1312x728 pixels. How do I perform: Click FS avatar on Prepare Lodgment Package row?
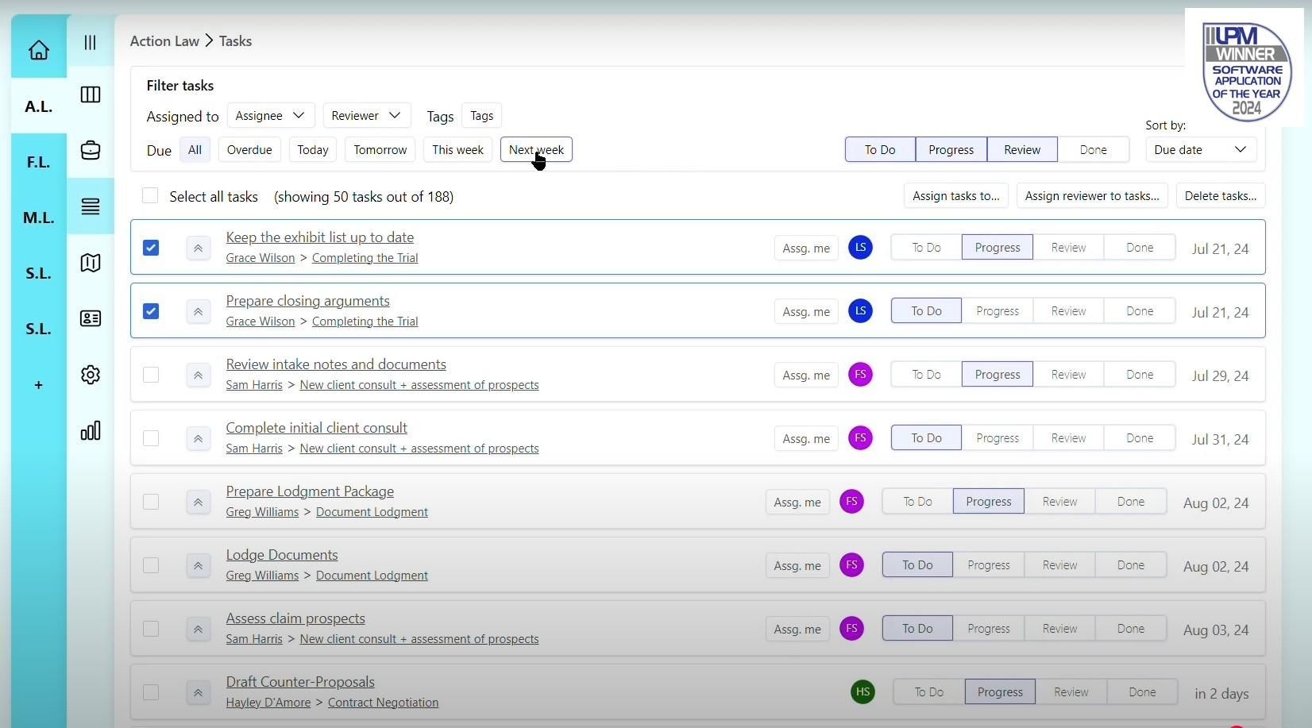851,502
